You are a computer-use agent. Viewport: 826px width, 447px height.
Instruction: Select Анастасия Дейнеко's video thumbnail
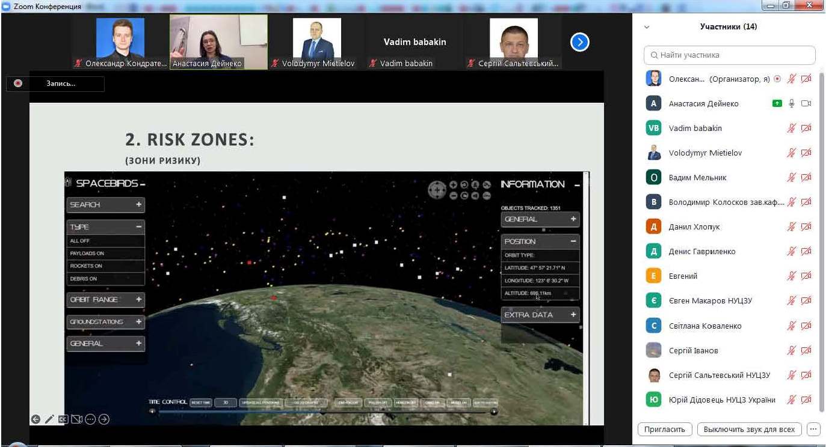click(x=218, y=42)
